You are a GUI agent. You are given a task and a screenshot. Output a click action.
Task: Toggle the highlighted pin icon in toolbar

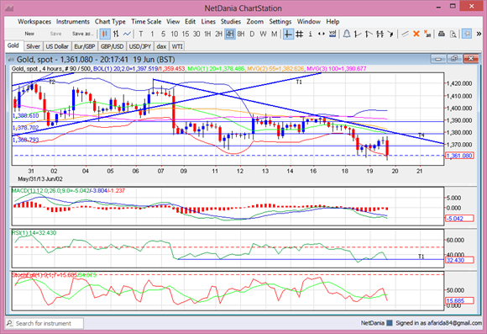click(467, 34)
